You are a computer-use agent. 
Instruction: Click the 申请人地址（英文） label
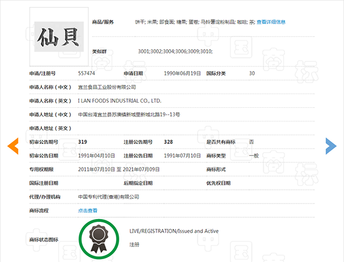click(x=50, y=128)
